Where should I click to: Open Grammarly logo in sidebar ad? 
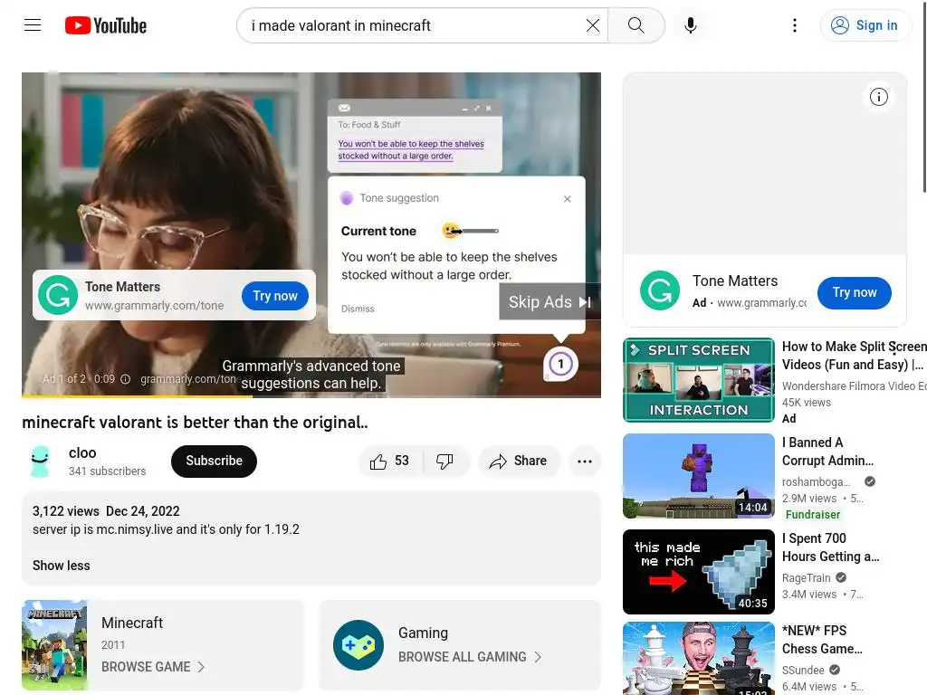coord(660,290)
